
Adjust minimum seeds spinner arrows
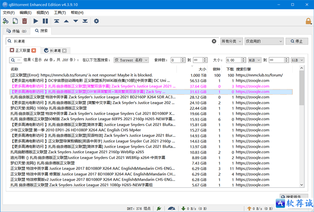pyautogui.click(x=183, y=60)
